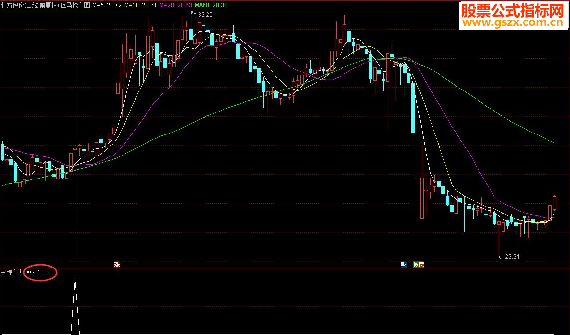Screen dimensions: 570x335
Task: Click the red 涨 event marker
Action: coord(117,265)
